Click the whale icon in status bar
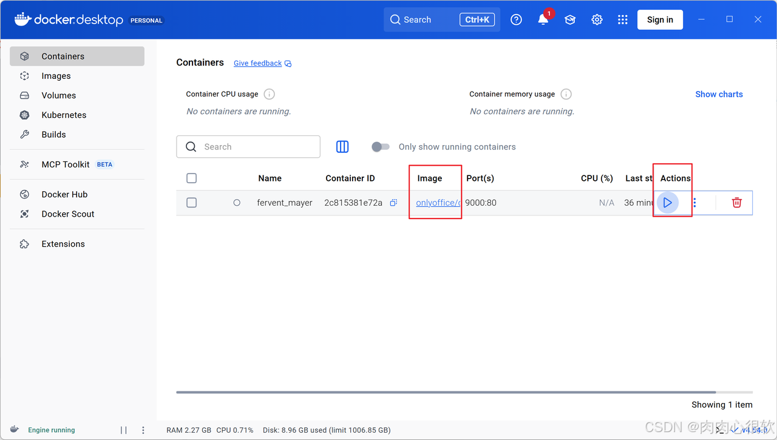 click(x=15, y=430)
